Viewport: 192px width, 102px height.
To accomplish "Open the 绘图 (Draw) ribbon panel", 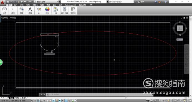I will pos(4,11).
